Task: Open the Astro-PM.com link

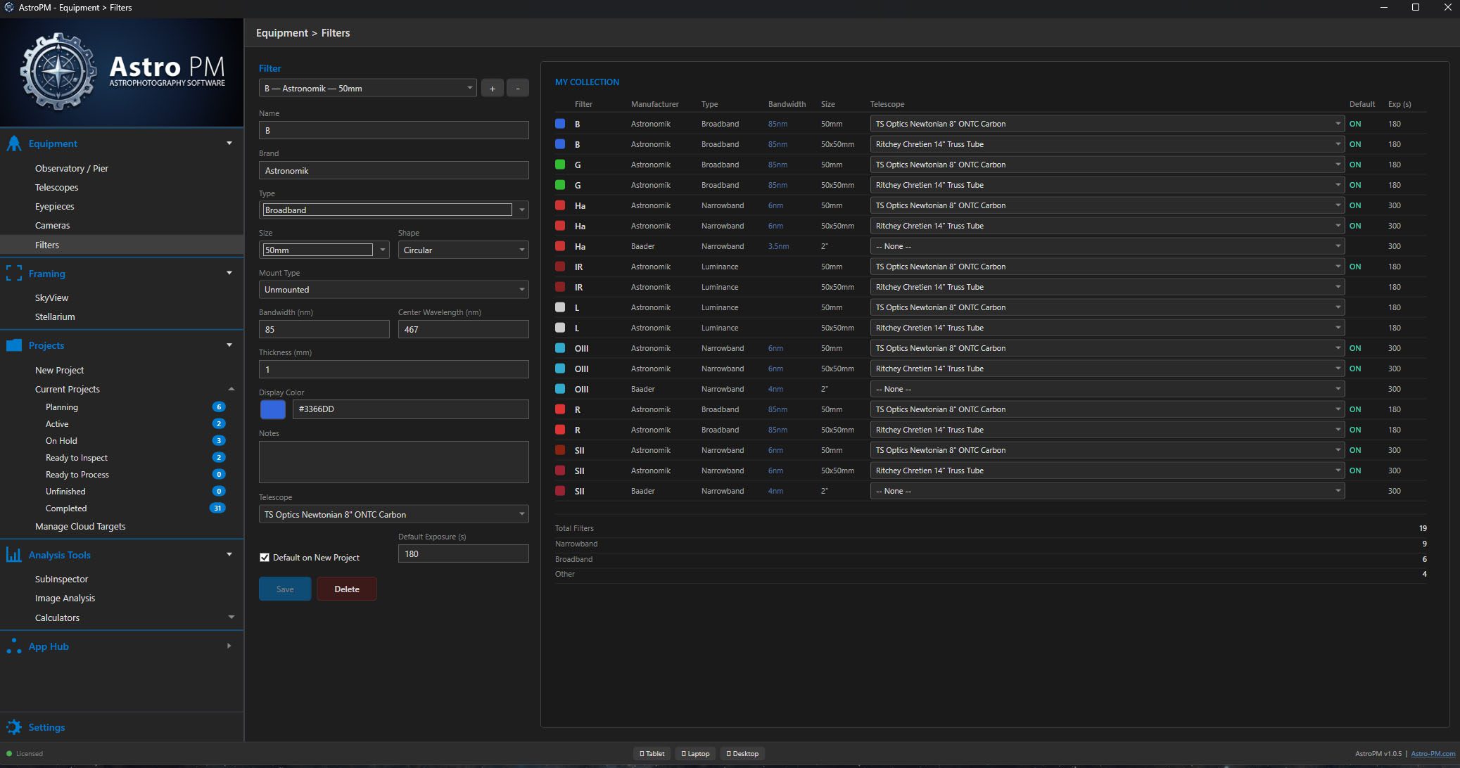Action: point(1433,753)
